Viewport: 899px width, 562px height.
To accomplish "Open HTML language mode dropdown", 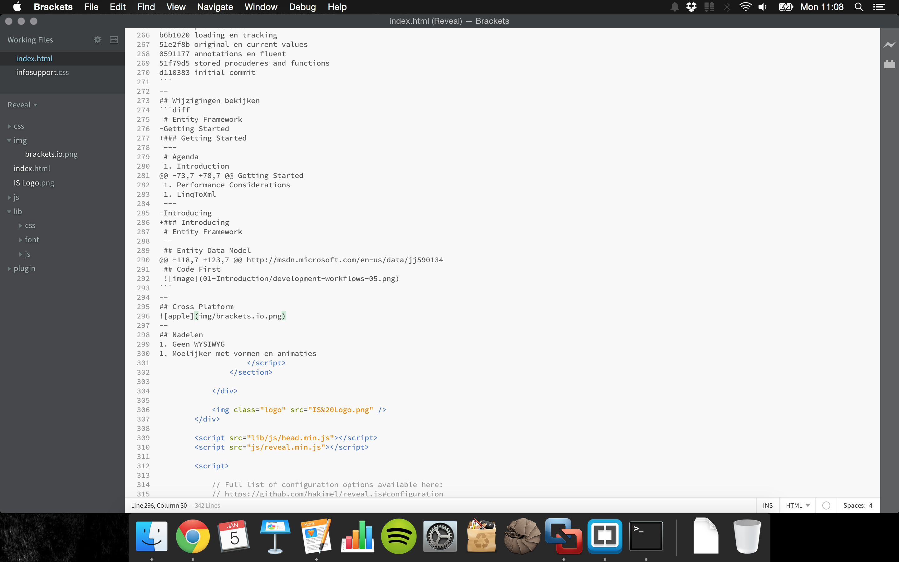I will click(x=797, y=505).
